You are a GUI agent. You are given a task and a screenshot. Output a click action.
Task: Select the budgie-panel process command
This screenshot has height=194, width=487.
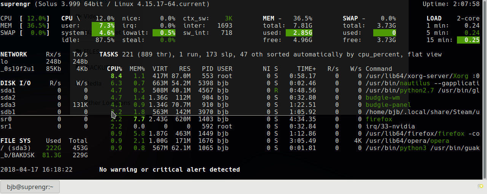388,105
